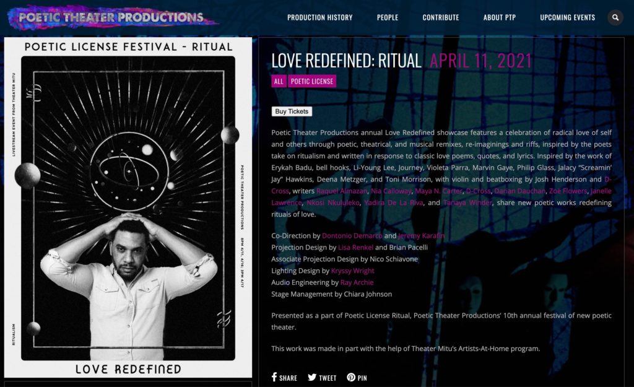Open the Tanaya Winder link

[467, 202]
